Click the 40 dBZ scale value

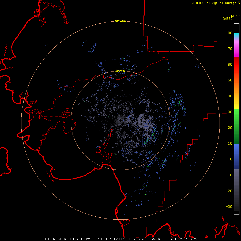point(230,96)
